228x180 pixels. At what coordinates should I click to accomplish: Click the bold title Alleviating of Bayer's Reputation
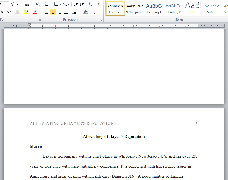(114, 136)
